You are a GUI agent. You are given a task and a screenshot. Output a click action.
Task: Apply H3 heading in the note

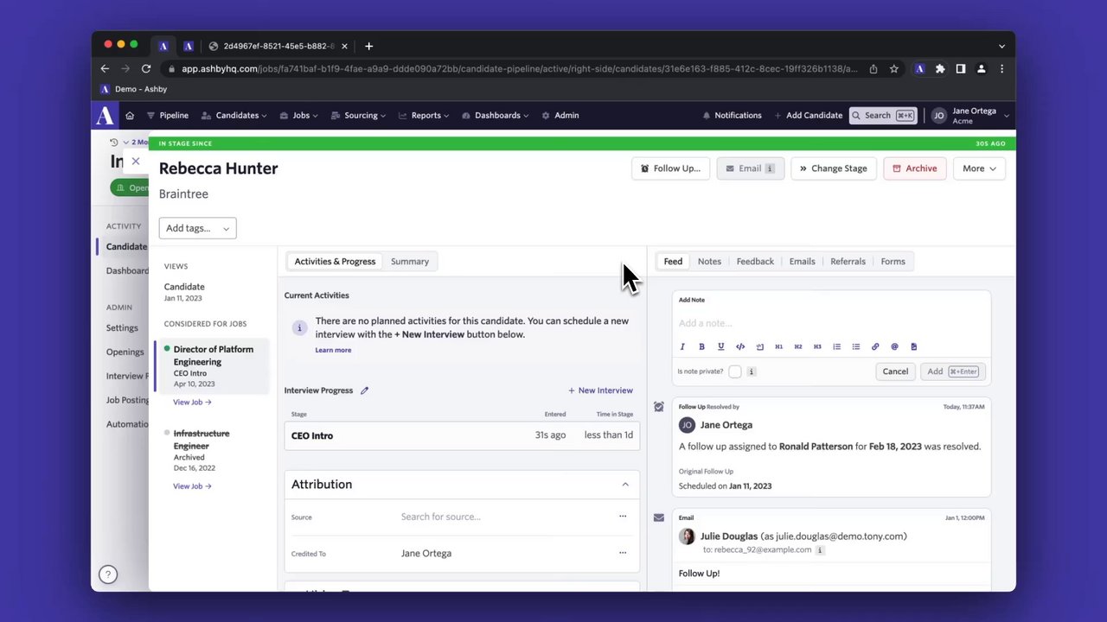tap(817, 346)
